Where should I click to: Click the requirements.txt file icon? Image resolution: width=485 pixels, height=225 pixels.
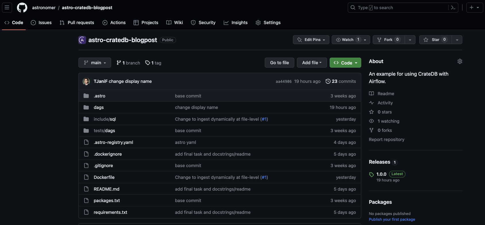(x=86, y=212)
